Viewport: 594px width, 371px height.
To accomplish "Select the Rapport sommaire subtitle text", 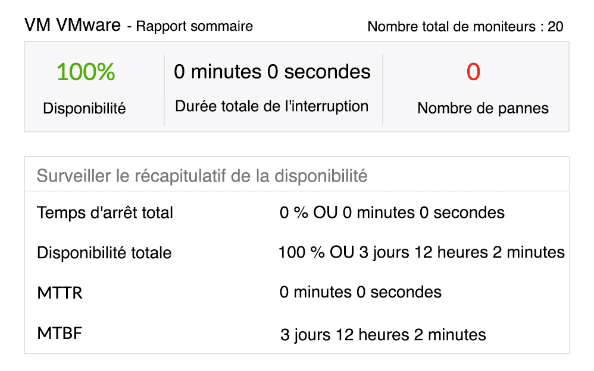I will click(194, 26).
